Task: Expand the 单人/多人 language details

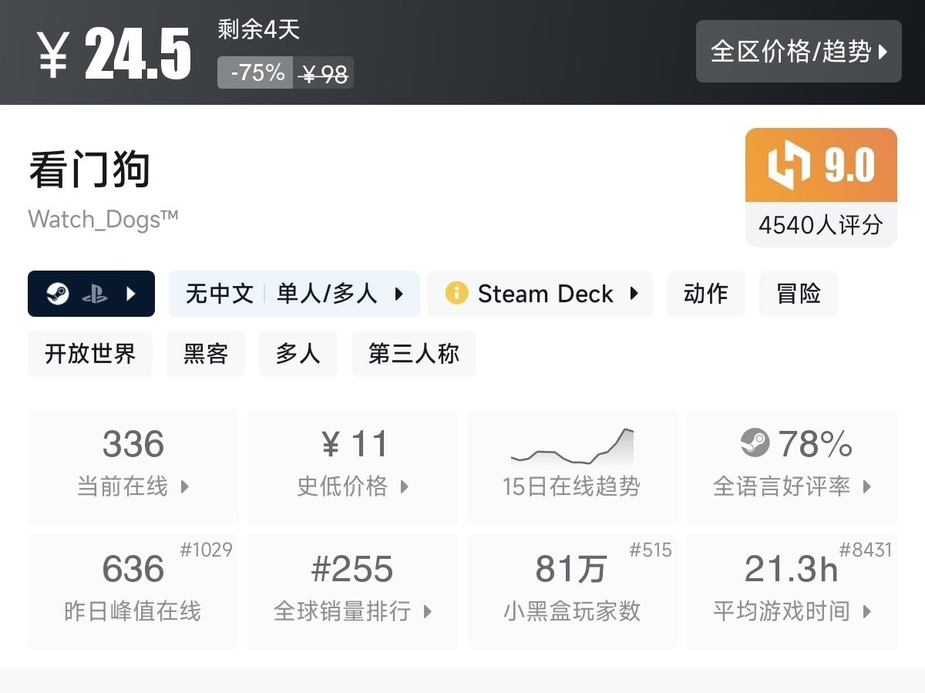Action: 399,294
